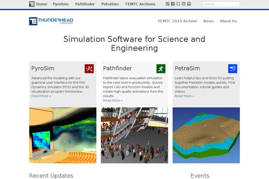Open PyroSim in the top navigation bar
The image size is (269, 179).
(61, 4)
